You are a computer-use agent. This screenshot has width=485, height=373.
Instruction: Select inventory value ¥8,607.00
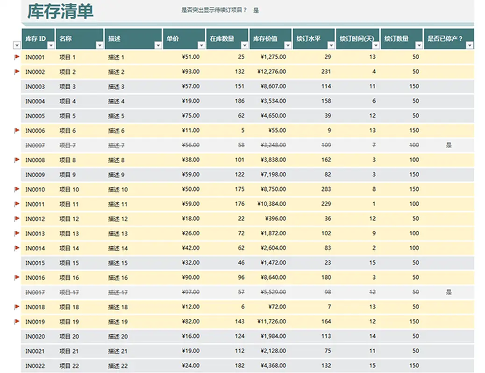(273, 86)
